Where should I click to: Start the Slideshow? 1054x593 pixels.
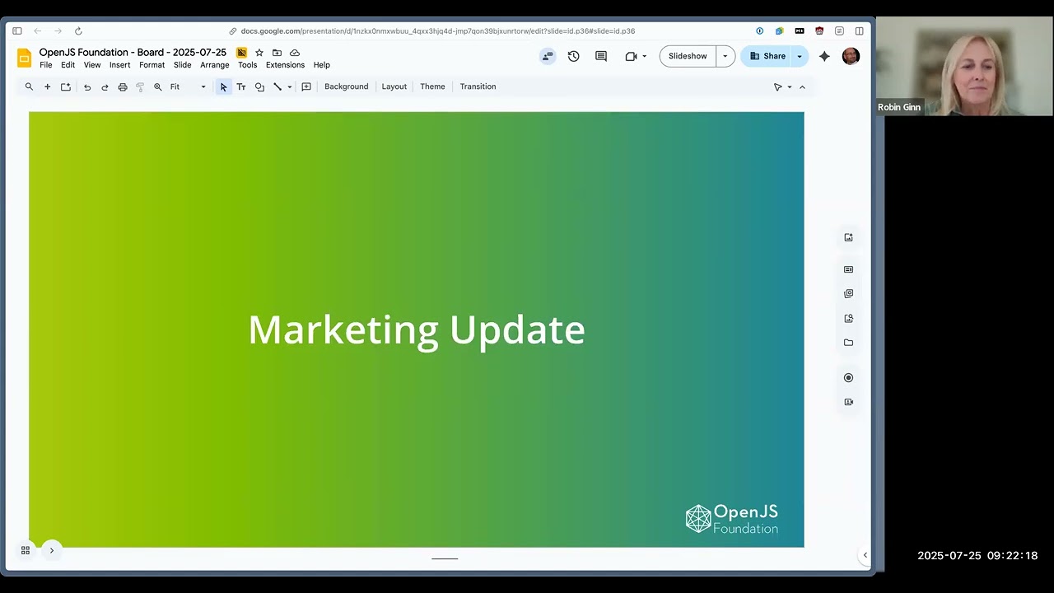click(x=688, y=56)
